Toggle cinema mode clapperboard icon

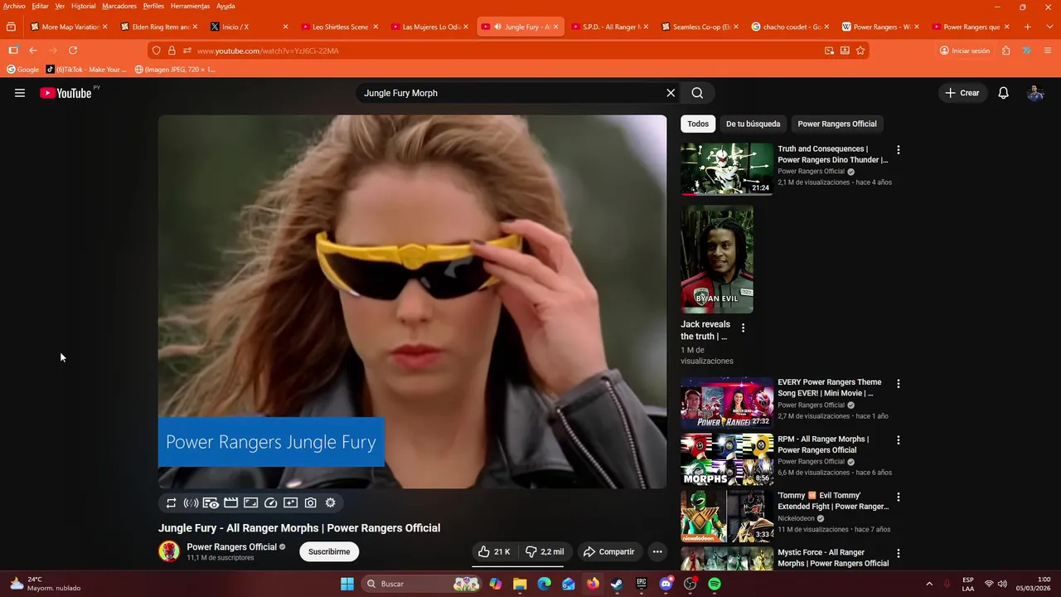point(230,502)
